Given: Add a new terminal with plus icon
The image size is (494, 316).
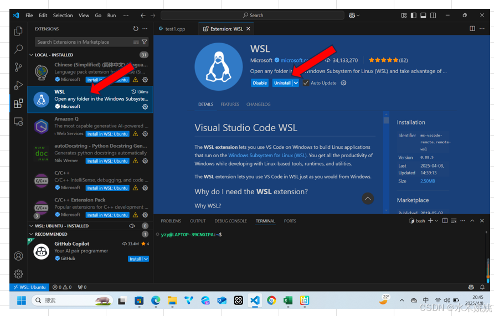Looking at the screenshot, I should (x=430, y=221).
